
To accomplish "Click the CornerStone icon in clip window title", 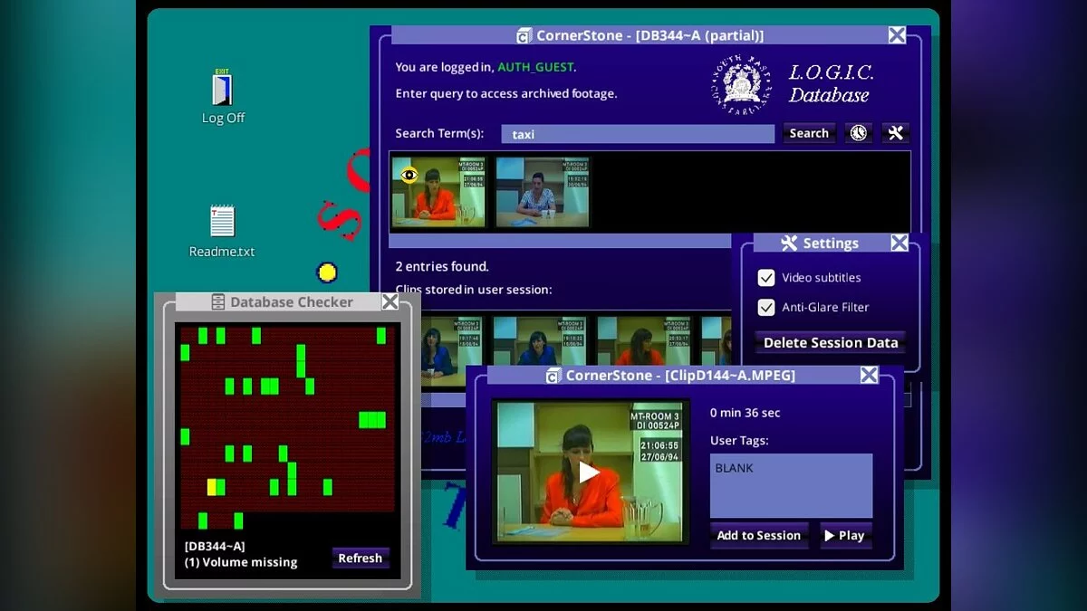I will click(553, 375).
